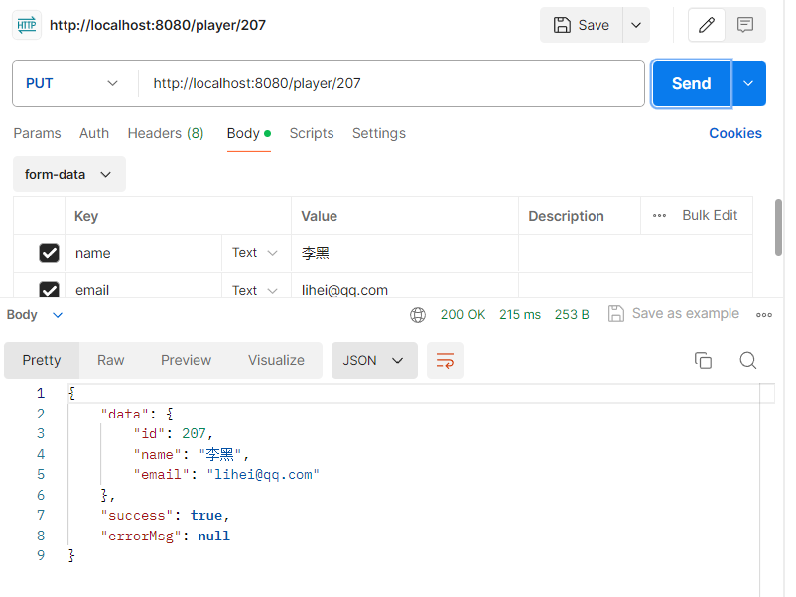Uncheck the name row checkbox

[50, 253]
